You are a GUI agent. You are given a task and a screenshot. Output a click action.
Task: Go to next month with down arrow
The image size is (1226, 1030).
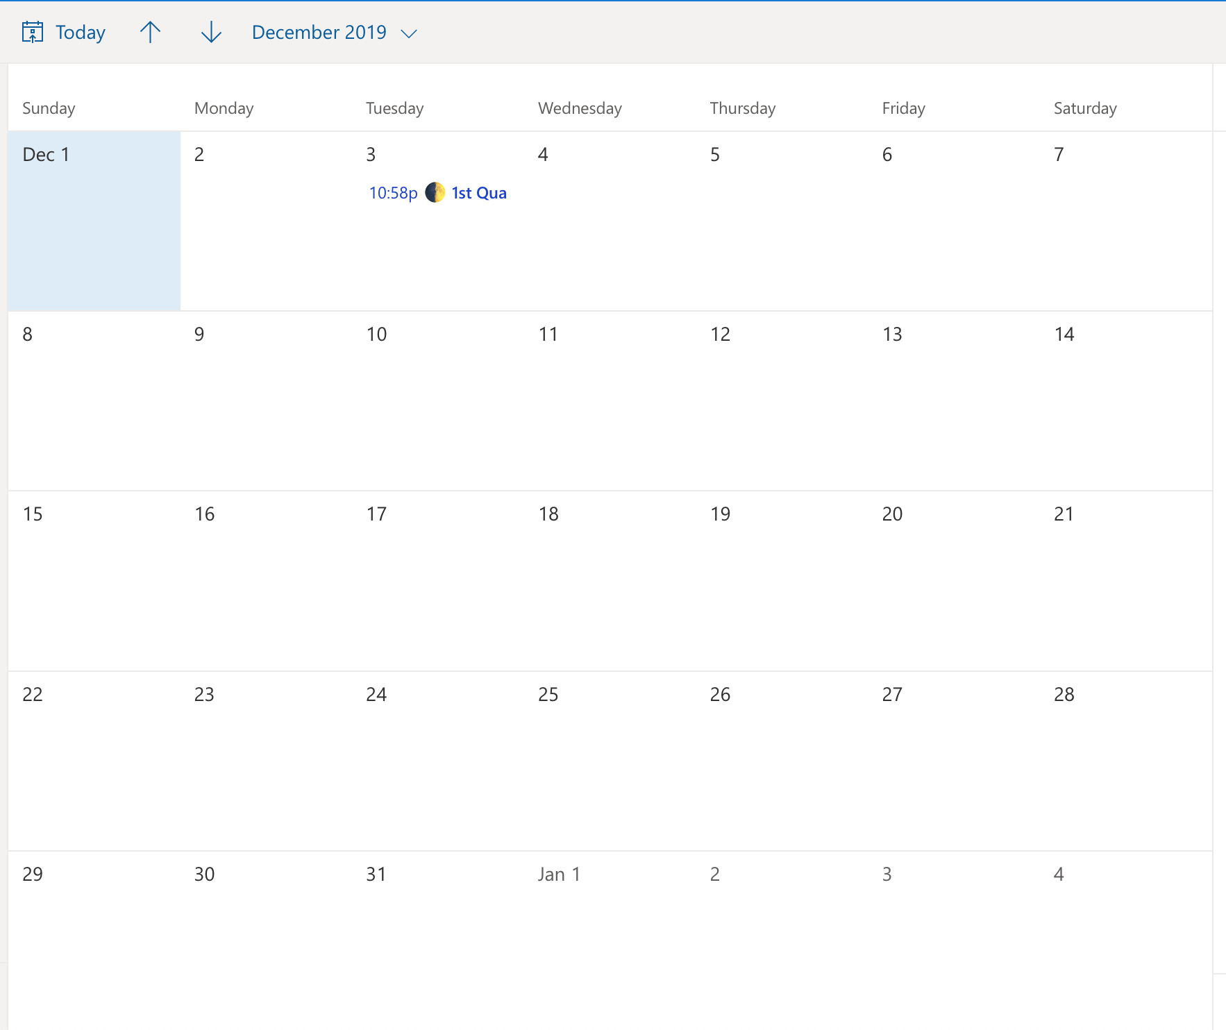[211, 32]
